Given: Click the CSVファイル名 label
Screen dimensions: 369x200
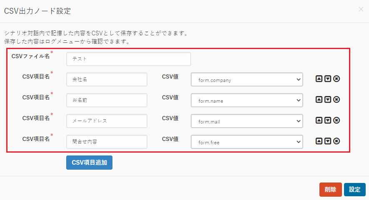Looking at the screenshot, I should (30, 56).
